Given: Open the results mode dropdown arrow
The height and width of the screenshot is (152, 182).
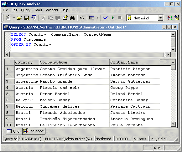Looking at the screenshot, I should [x=97, y=18].
